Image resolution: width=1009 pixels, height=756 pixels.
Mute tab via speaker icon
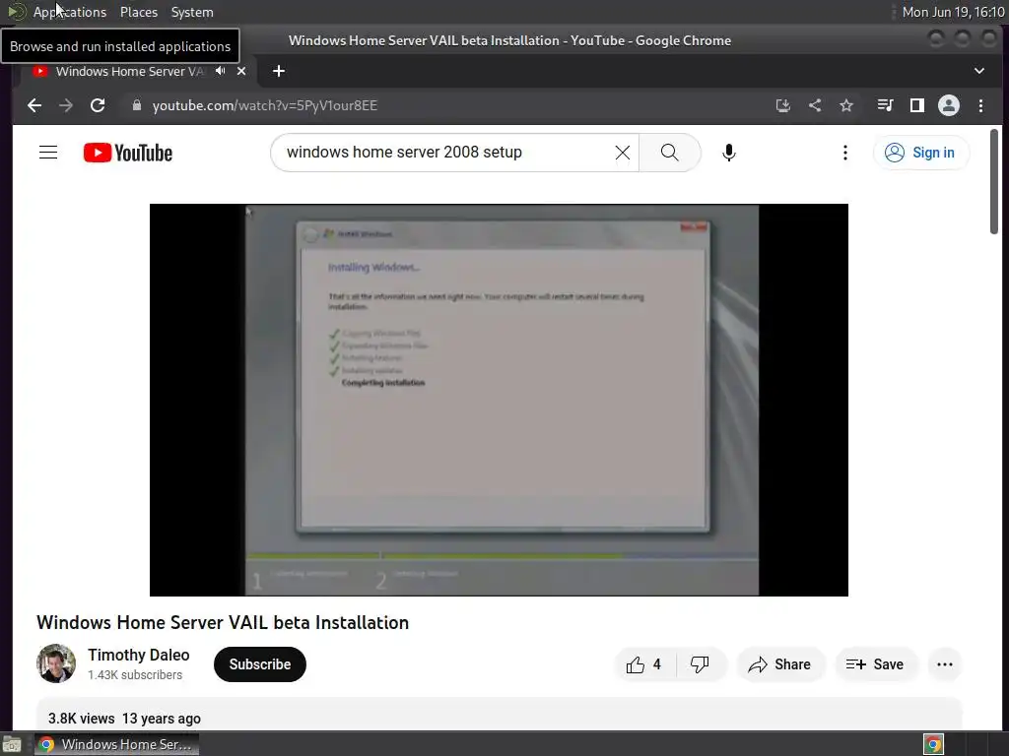[x=221, y=71]
